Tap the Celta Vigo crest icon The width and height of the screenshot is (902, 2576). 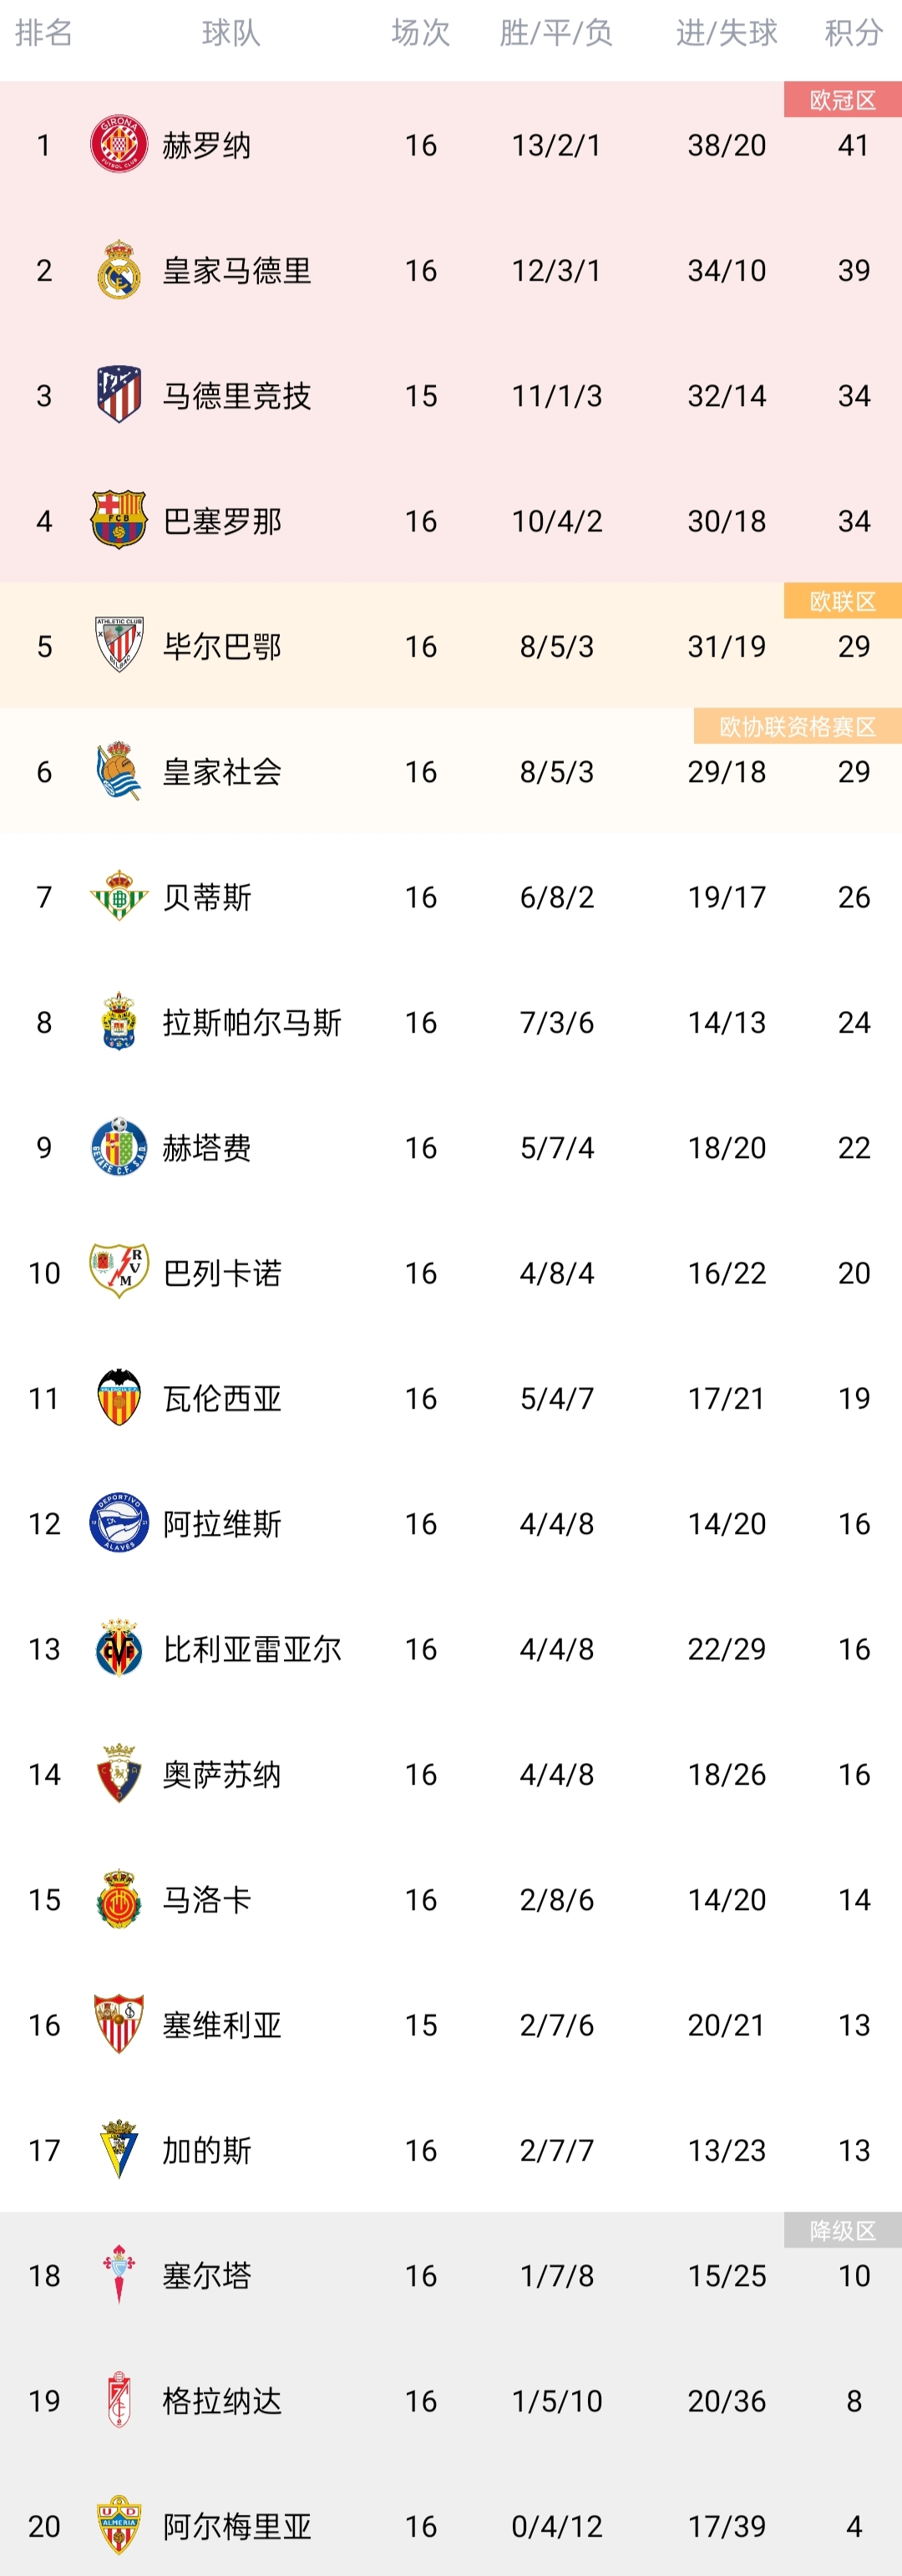click(119, 2275)
